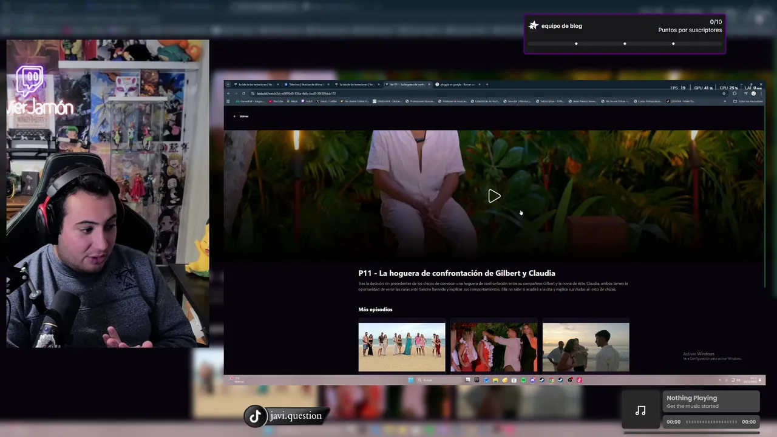Open a new browser tab with plus
Image resolution: width=777 pixels, height=437 pixels.
point(487,84)
